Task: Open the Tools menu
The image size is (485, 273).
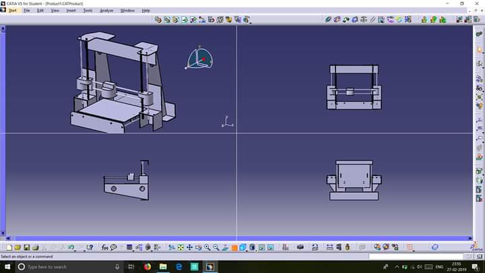Action: (x=88, y=11)
